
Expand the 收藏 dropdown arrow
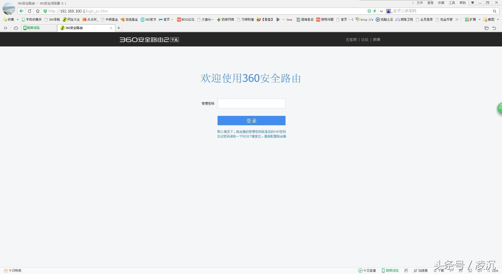18,19
